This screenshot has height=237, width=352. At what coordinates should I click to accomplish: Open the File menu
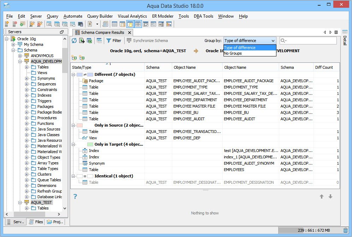pyautogui.click(x=10, y=16)
